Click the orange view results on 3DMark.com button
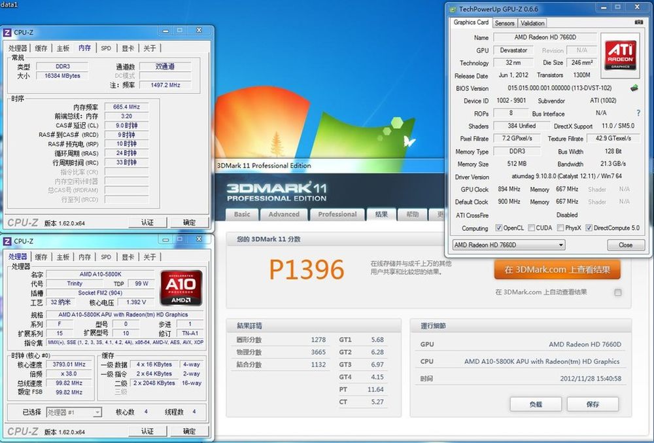 557,270
